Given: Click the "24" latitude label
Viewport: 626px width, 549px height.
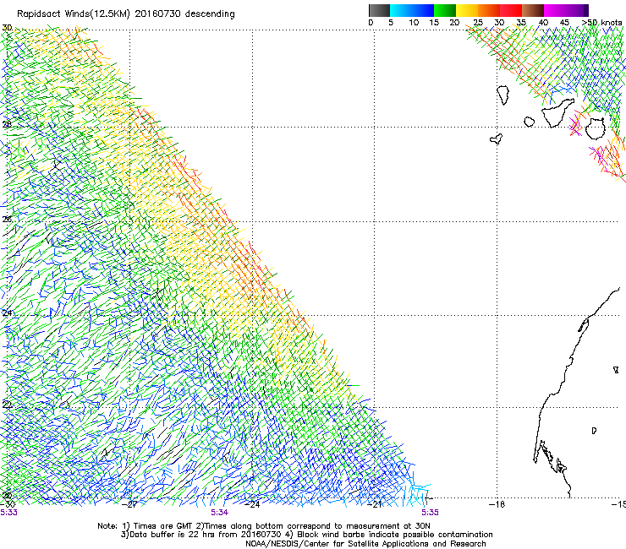Looking at the screenshot, I should click(7, 313).
